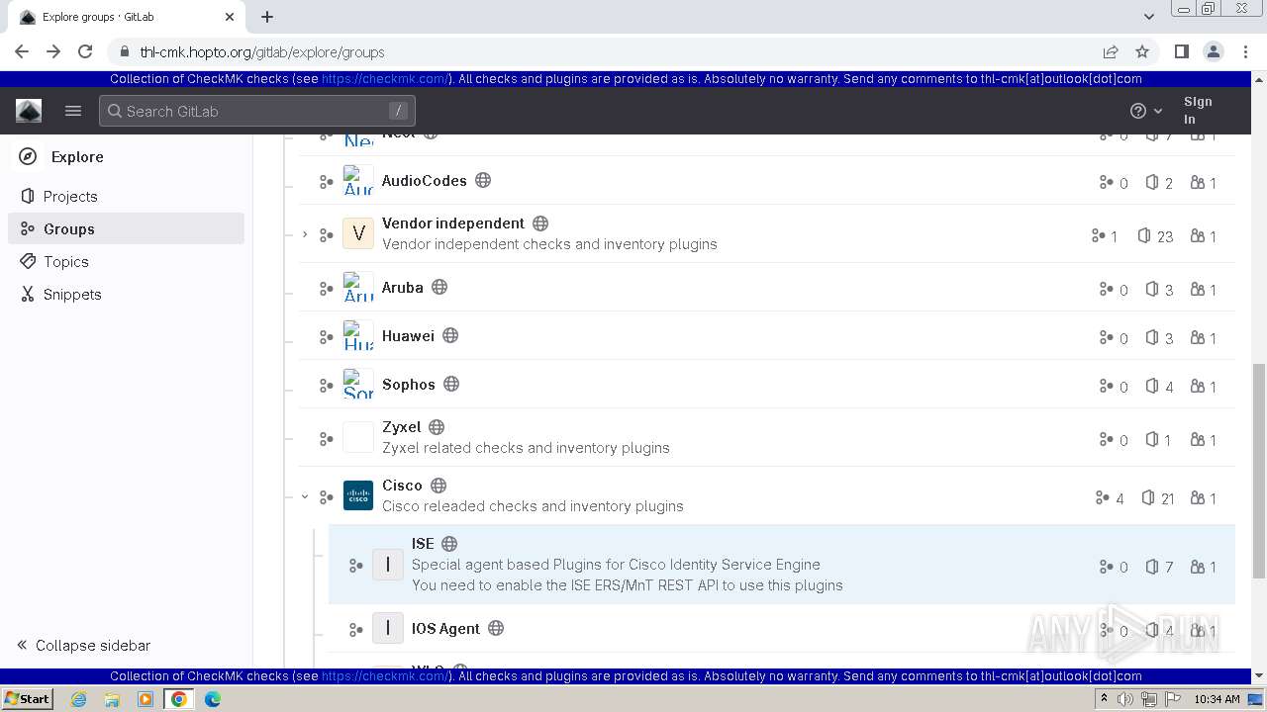Click the AudioCodes avatar image
The height and width of the screenshot is (712, 1267).
click(358, 181)
